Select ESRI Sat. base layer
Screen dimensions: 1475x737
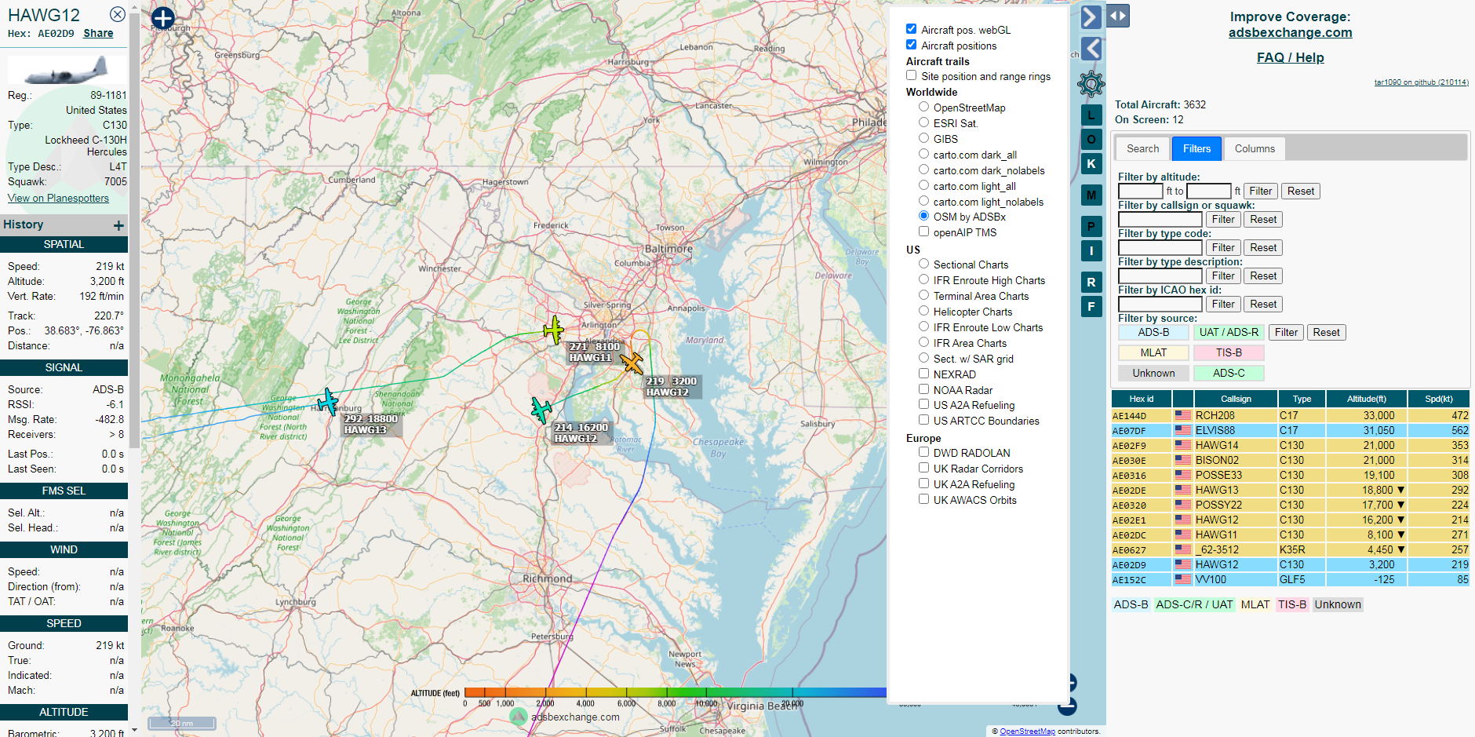923,122
